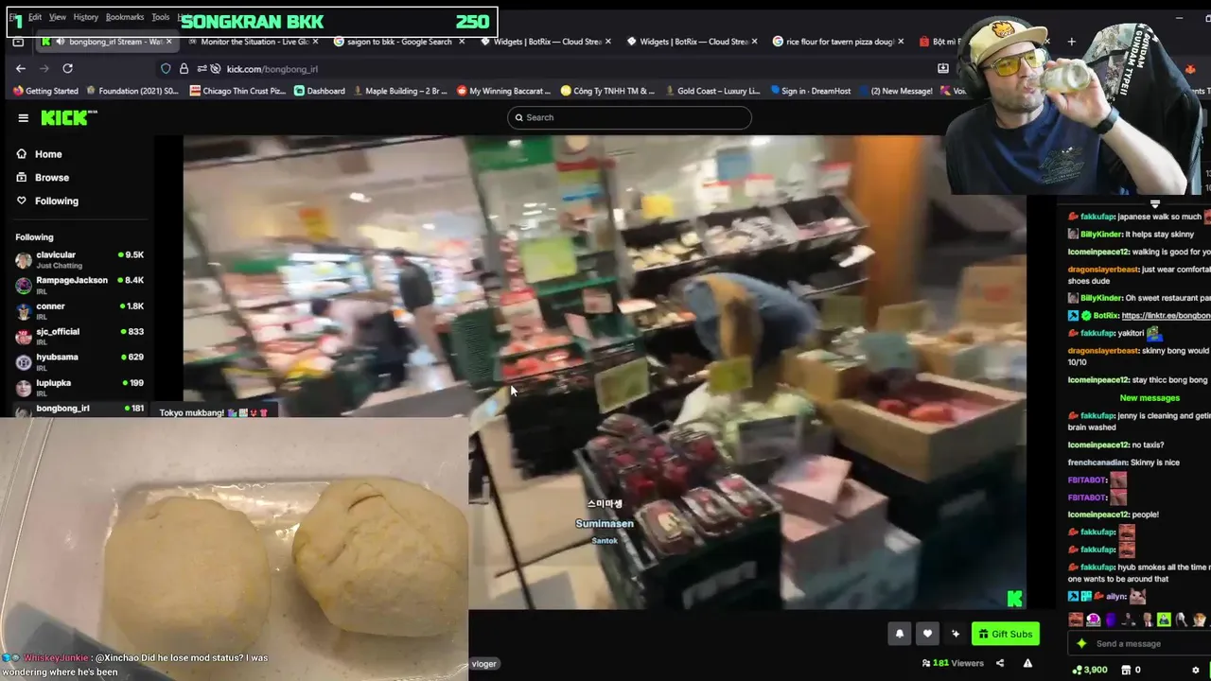Click the browser forward arrow
This screenshot has width=1211, height=681.
point(44,68)
